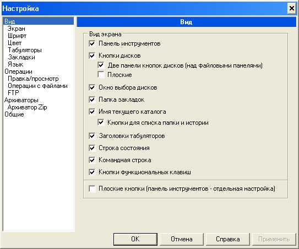Uncheck Кнопки дисков option

coord(92,56)
